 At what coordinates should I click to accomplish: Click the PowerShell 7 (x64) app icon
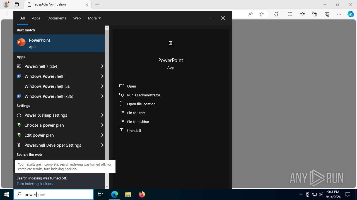19,66
